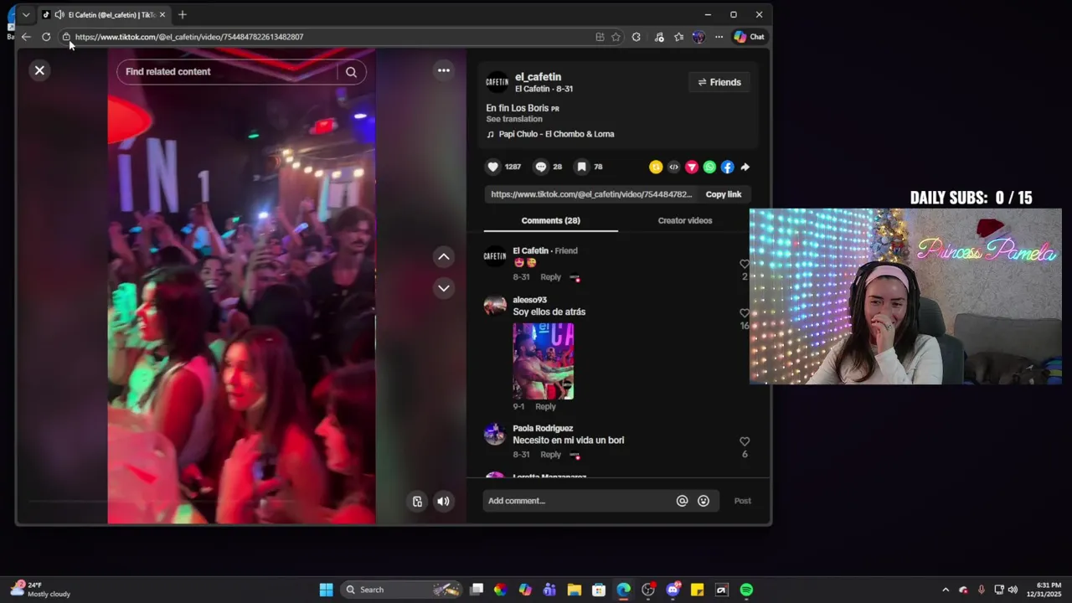
Task: Click See translation link
Action: [514, 119]
